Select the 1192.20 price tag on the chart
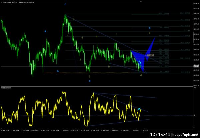The image size is (200, 138). 150,55
